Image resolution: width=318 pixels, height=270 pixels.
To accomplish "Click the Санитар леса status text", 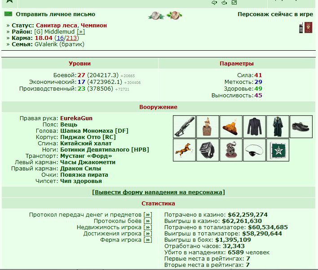I will tap(57, 25).
